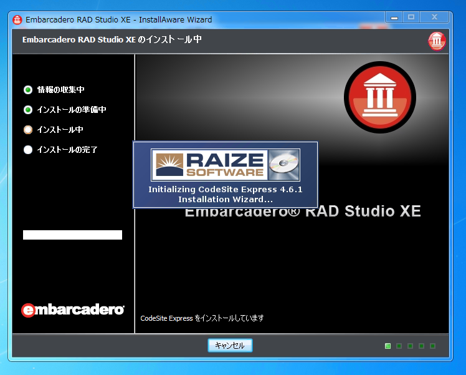
Task: Click the last dark green progress square
Action: pyautogui.click(x=433, y=346)
